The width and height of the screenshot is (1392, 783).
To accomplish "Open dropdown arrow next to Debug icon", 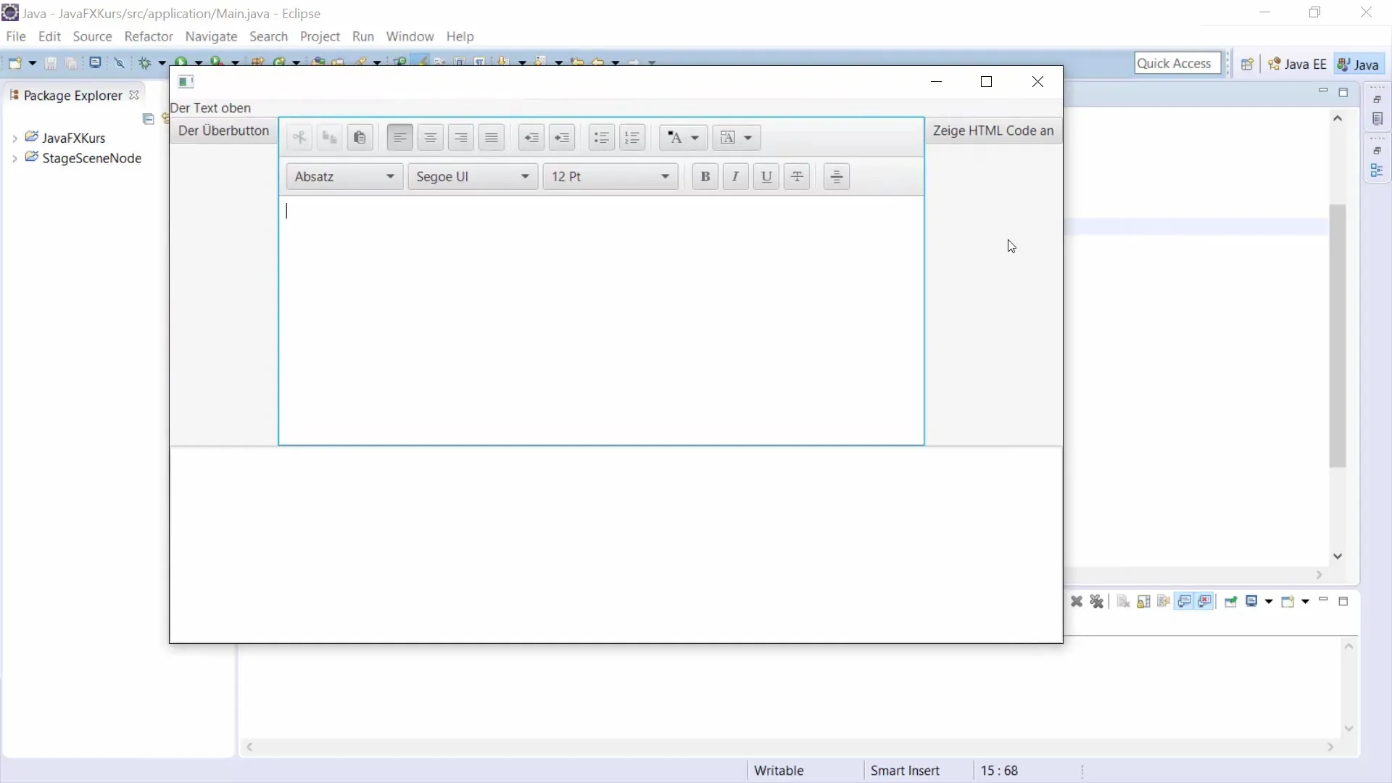I will coord(162,63).
